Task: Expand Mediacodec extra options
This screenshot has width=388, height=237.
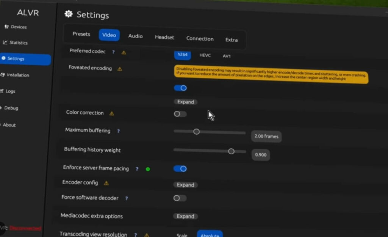Action: click(x=185, y=216)
